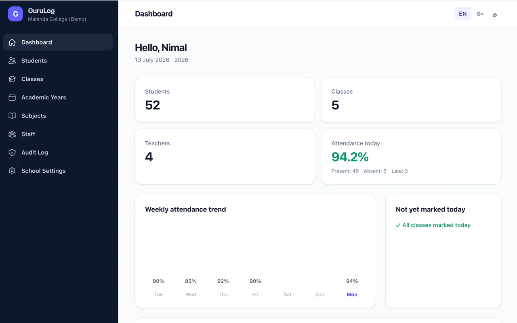Image resolution: width=517 pixels, height=323 pixels.
Task: Select the EN language button
Action: (463, 14)
